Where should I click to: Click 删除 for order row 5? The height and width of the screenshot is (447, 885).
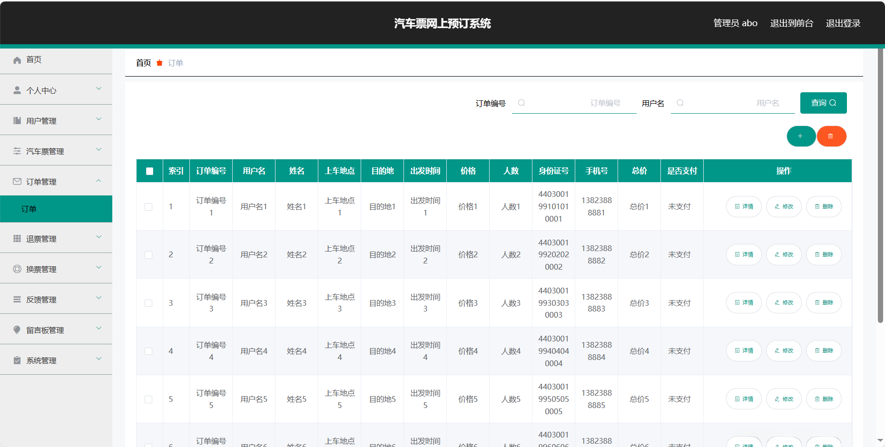[824, 399]
